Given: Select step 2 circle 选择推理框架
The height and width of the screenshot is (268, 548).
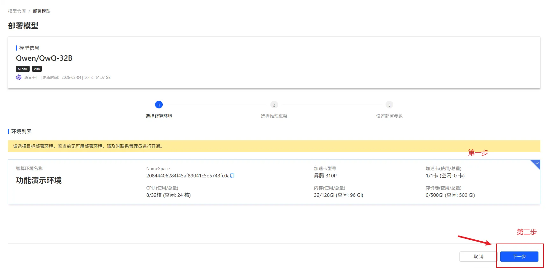Looking at the screenshot, I should pyautogui.click(x=274, y=105).
